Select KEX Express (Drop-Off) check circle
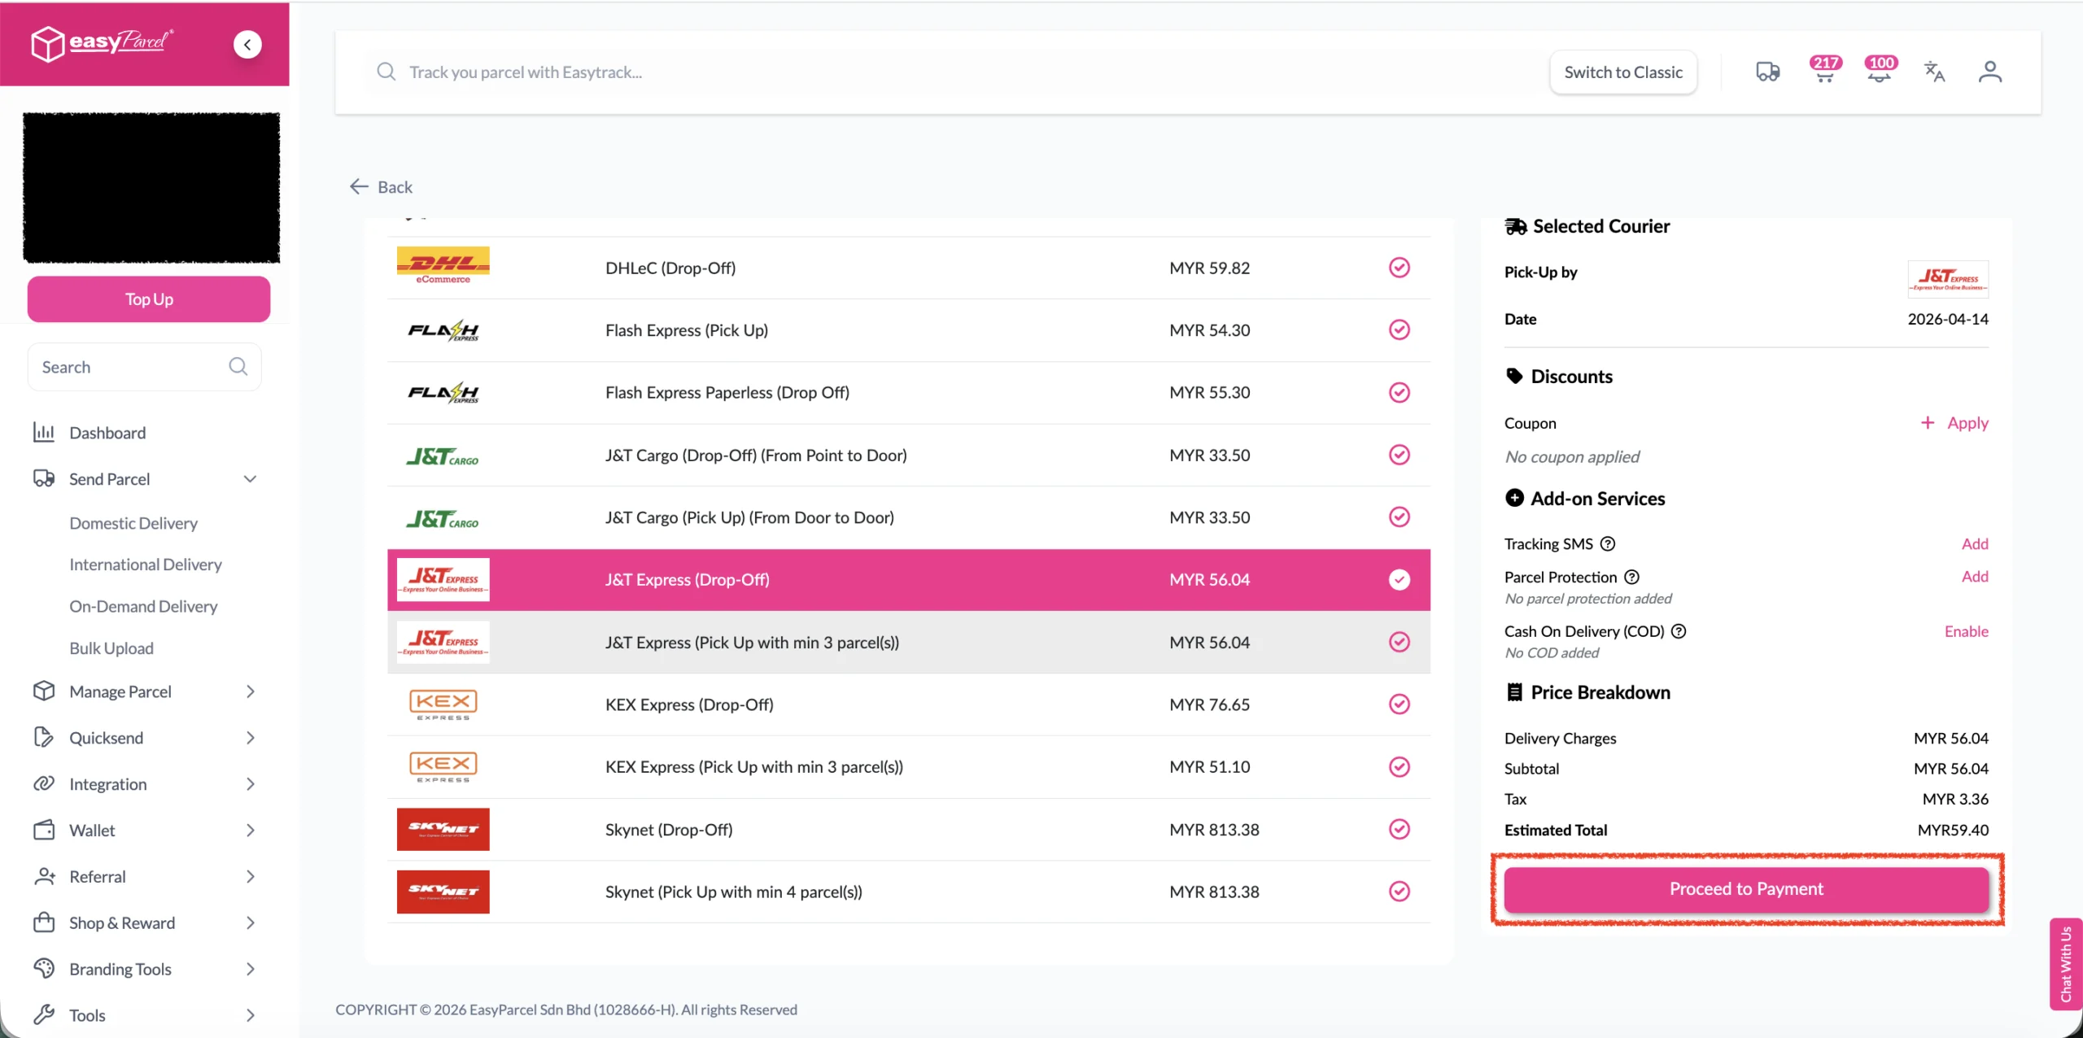The width and height of the screenshot is (2083, 1038). coord(1399,704)
